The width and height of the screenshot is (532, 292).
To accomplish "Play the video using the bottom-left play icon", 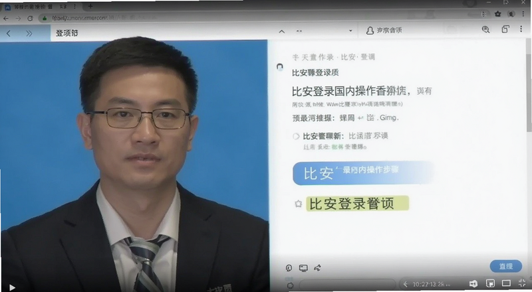I will pyautogui.click(x=12, y=287).
